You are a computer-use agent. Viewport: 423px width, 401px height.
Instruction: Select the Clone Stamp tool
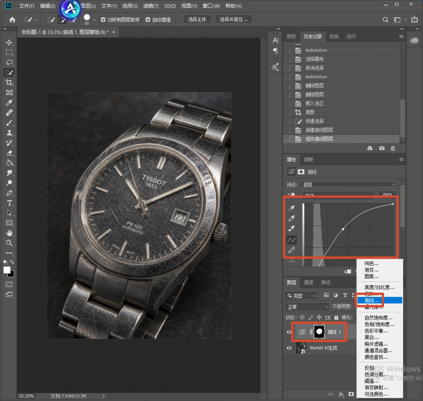tap(9, 133)
